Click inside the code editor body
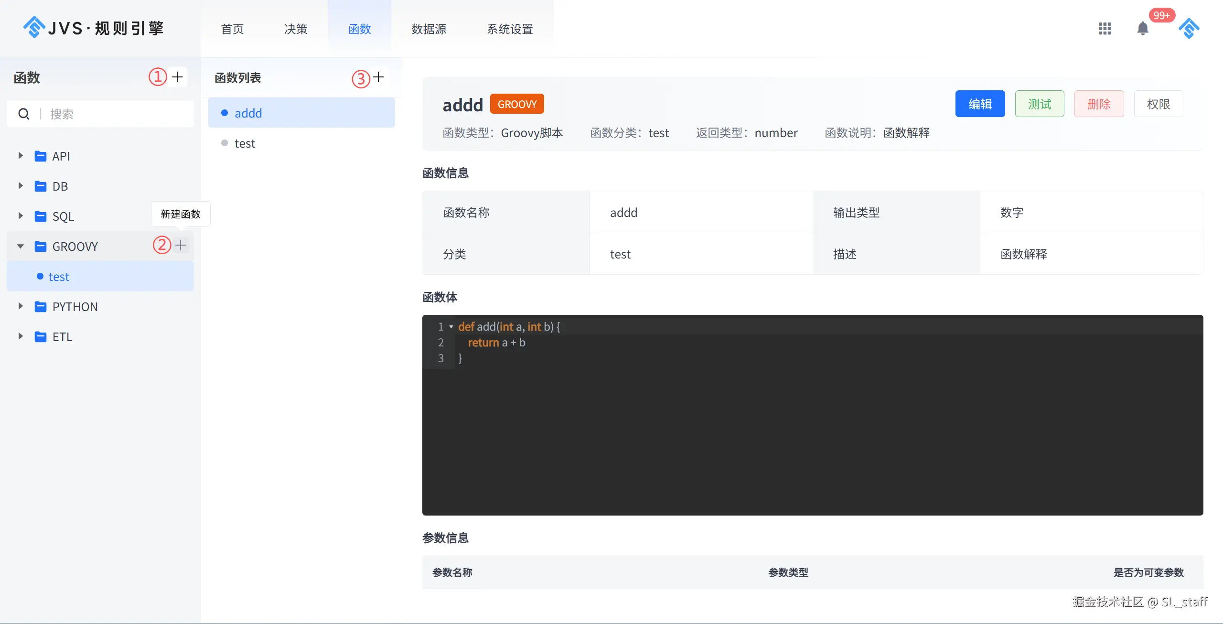This screenshot has width=1223, height=624. click(812, 415)
